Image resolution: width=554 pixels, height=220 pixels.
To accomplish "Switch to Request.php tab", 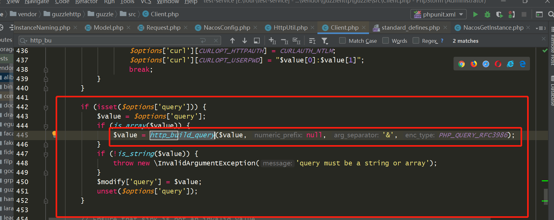I will coord(163,27).
